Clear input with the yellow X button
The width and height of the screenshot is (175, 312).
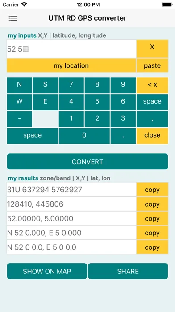[152, 49]
